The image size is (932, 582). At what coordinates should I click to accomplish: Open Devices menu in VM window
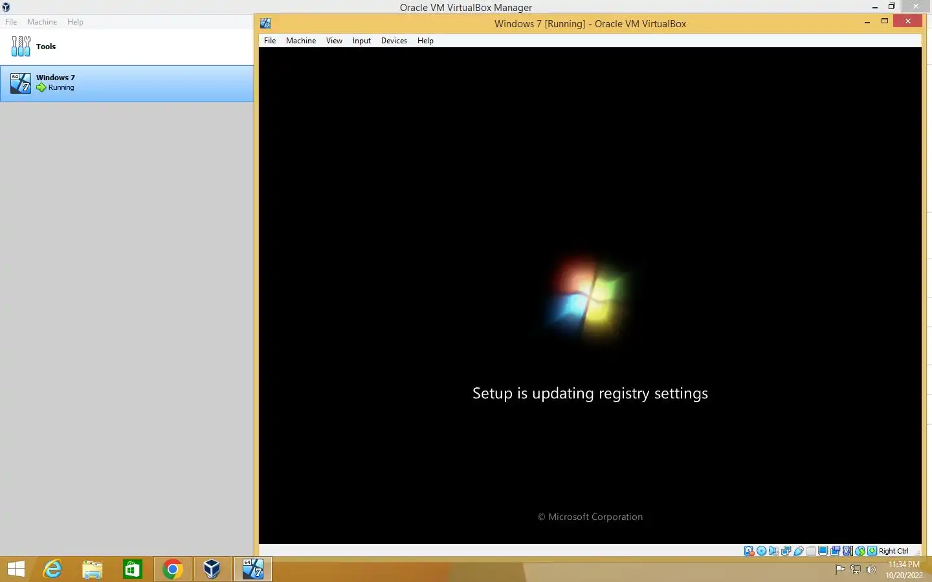coord(394,40)
